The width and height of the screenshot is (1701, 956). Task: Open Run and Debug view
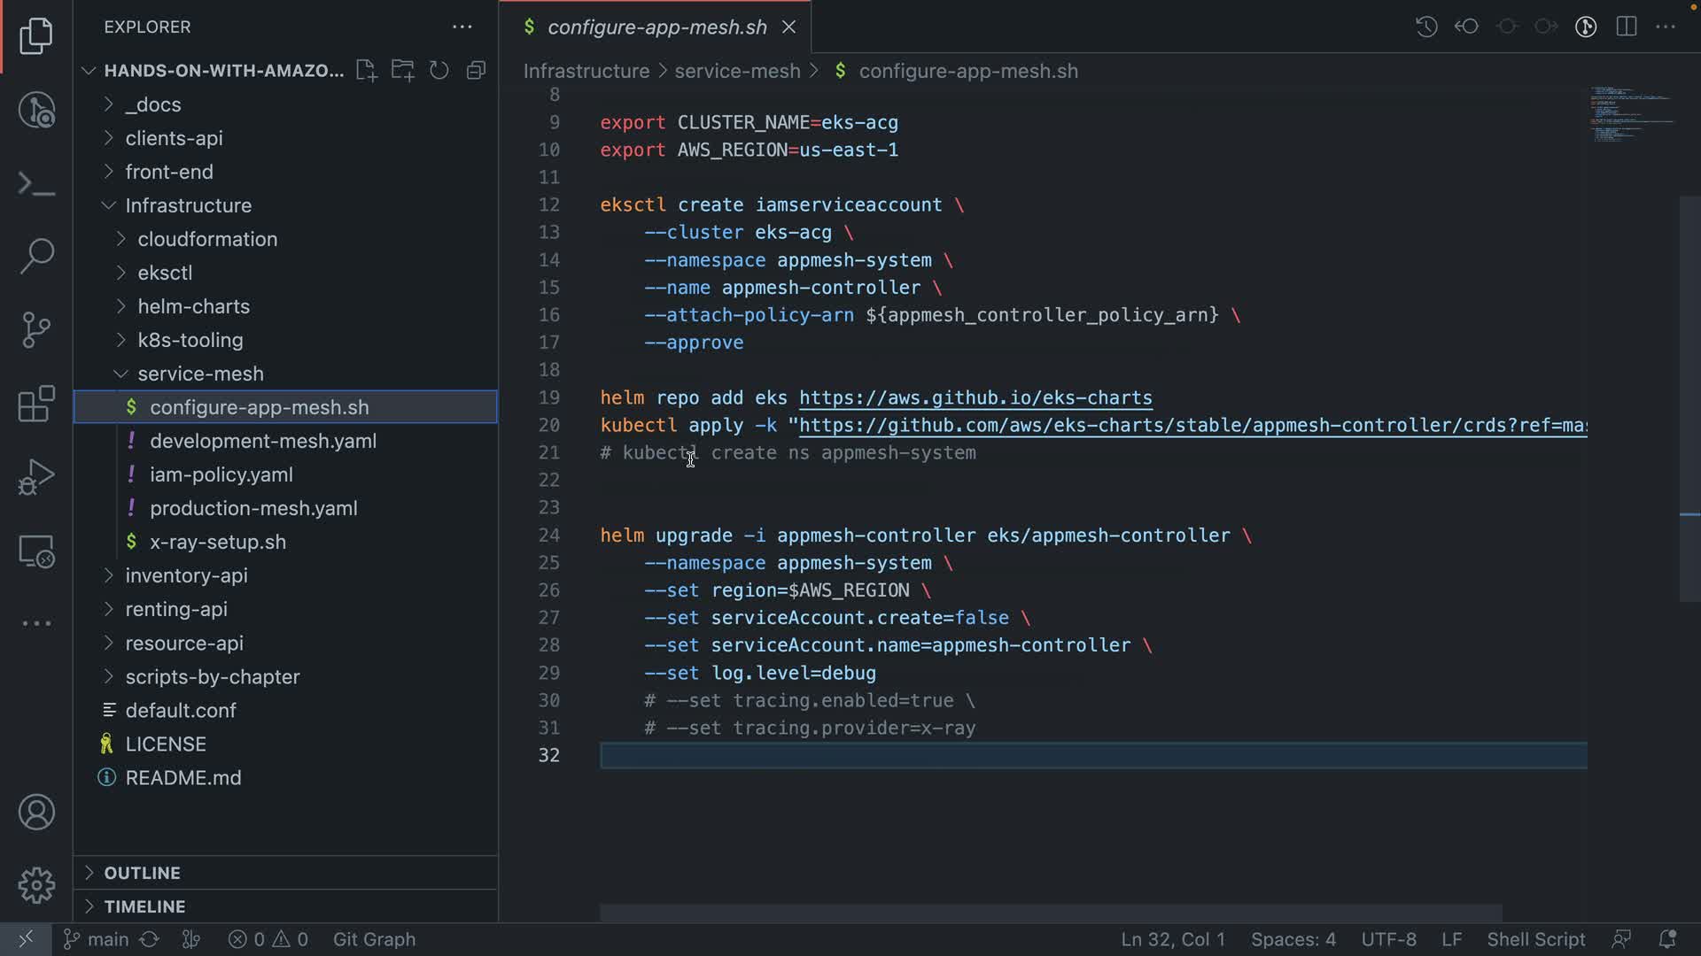point(36,478)
